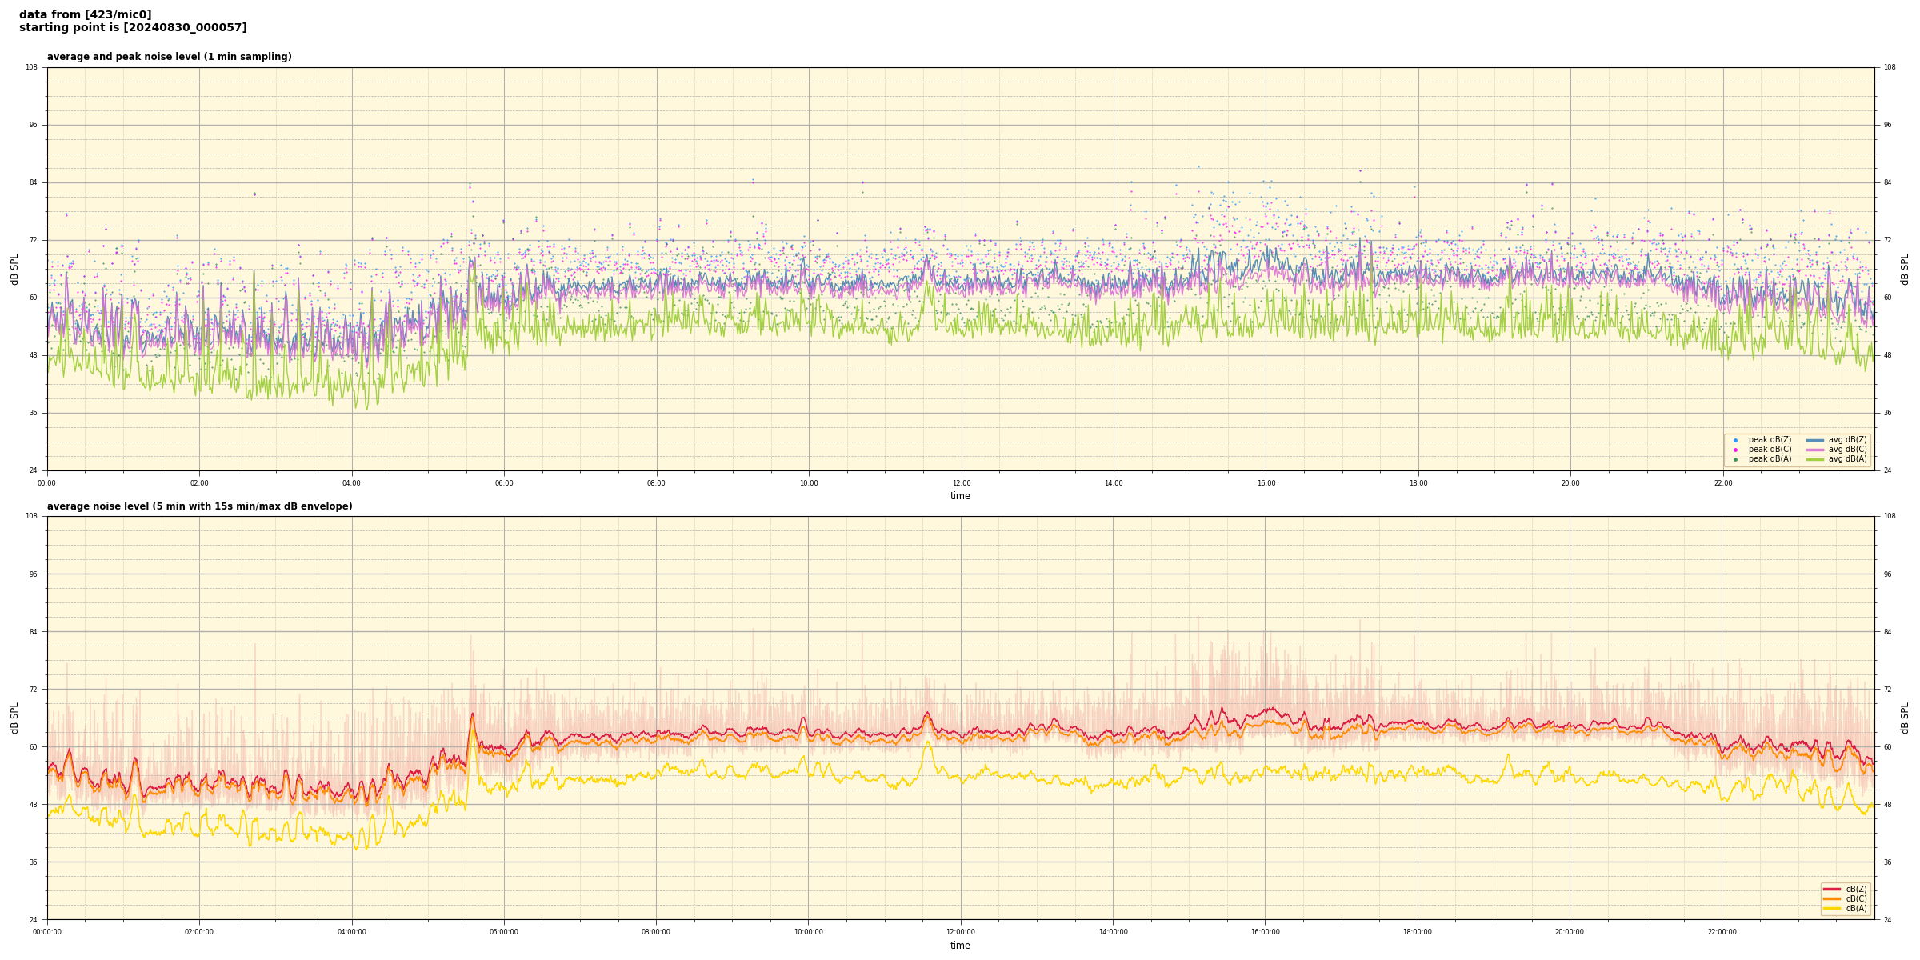The height and width of the screenshot is (960, 1920).
Task: Click the left 'dB SPL' label of bottom chart
Action: click(x=14, y=718)
